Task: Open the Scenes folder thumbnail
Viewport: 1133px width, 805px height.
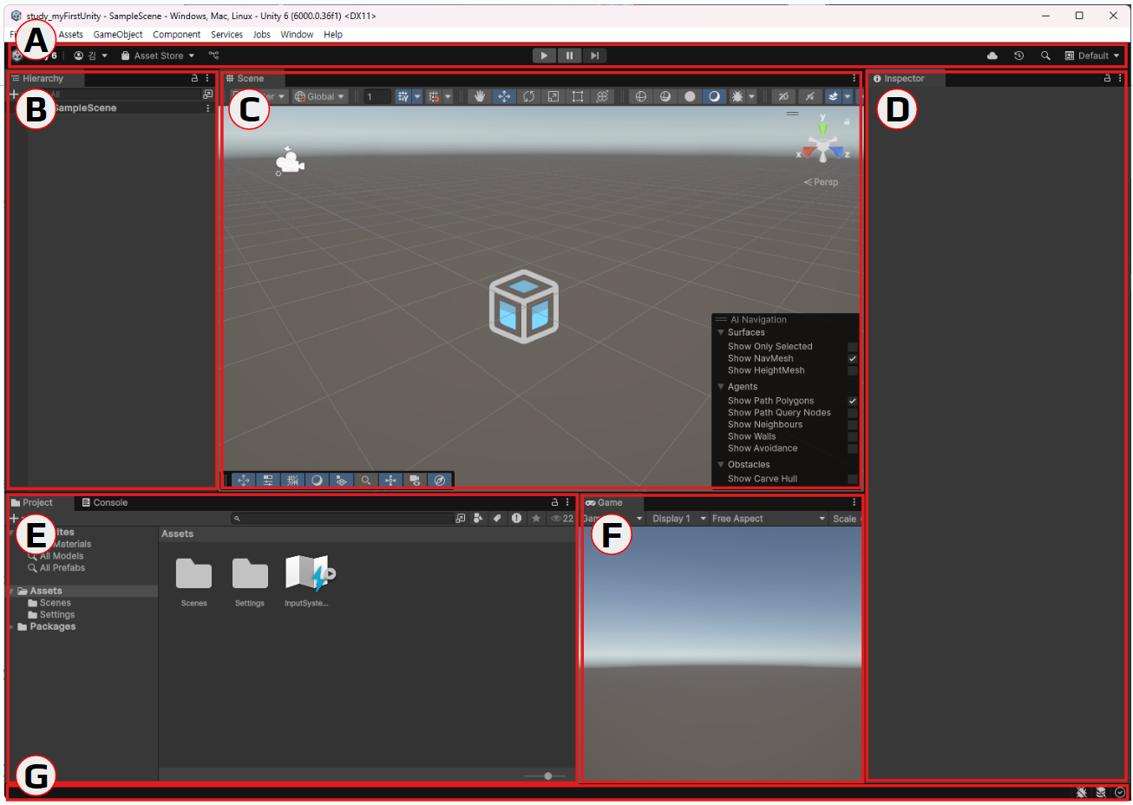Action: click(193, 574)
